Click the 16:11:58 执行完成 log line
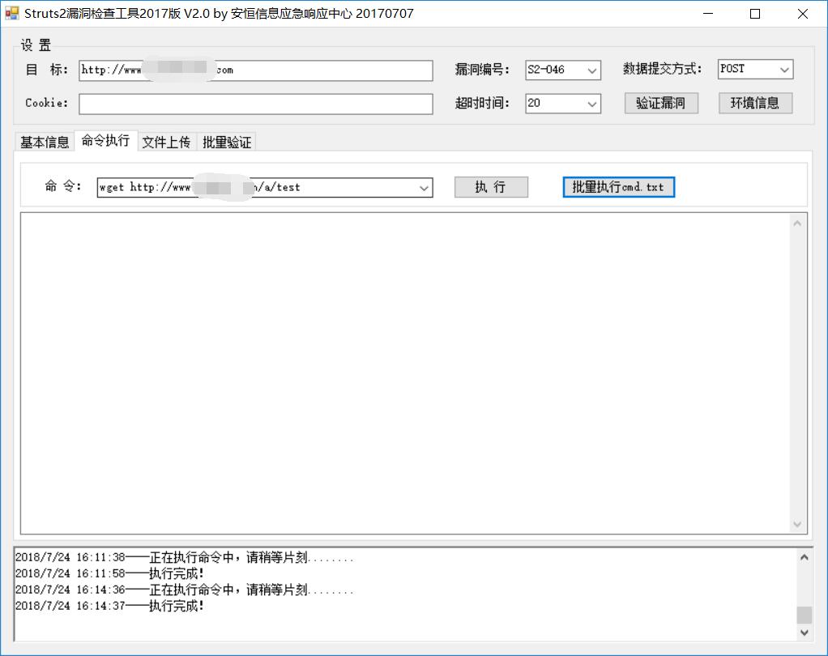Viewport: 828px width, 656px height. point(109,573)
